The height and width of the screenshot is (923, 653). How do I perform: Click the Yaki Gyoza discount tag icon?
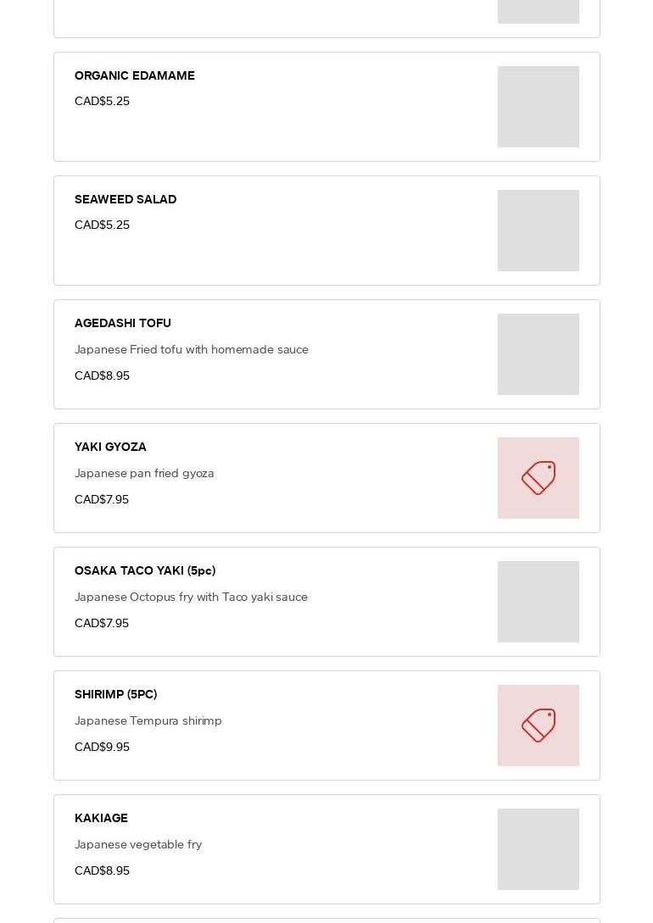point(539,478)
